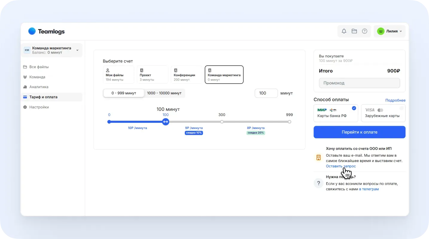The image size is (429, 239).
Task: Open the Подробнее link
Action: coord(395,100)
